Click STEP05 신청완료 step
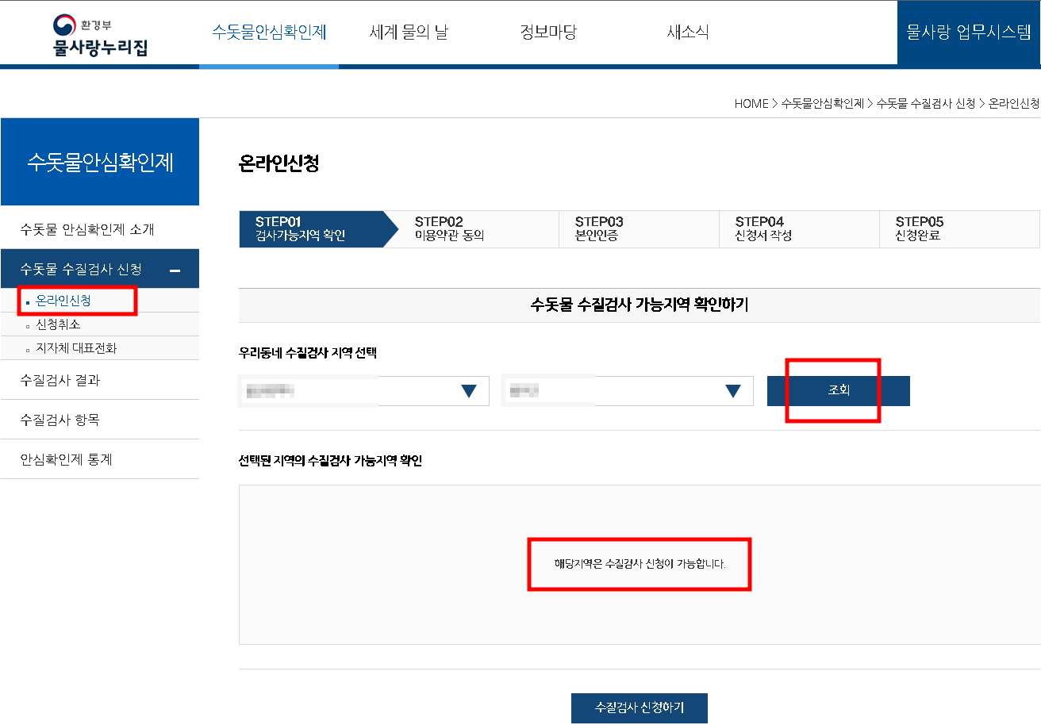This screenshot has width=1041, height=725. pyautogui.click(x=959, y=228)
